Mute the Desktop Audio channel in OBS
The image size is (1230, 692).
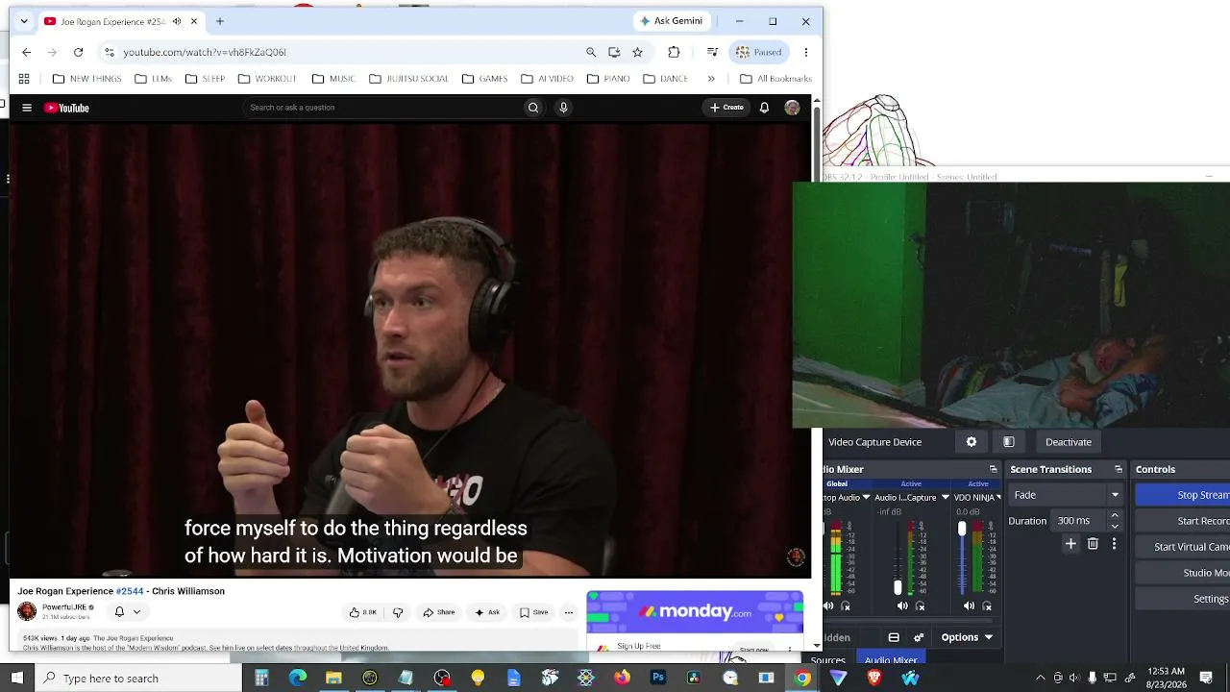tap(828, 606)
